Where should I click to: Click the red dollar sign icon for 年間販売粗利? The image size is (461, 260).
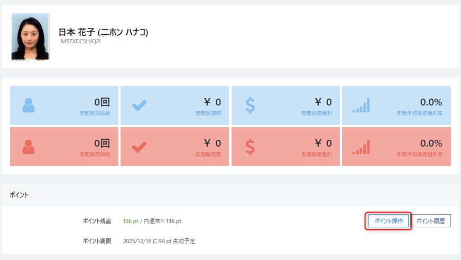pos(250,147)
